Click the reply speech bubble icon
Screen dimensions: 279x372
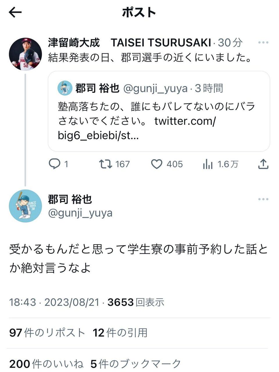[54, 164]
